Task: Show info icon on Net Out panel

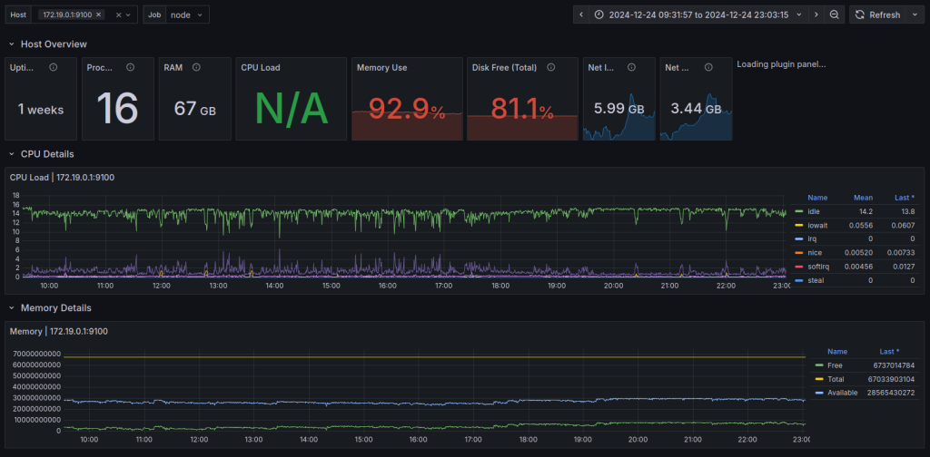Action: click(708, 67)
